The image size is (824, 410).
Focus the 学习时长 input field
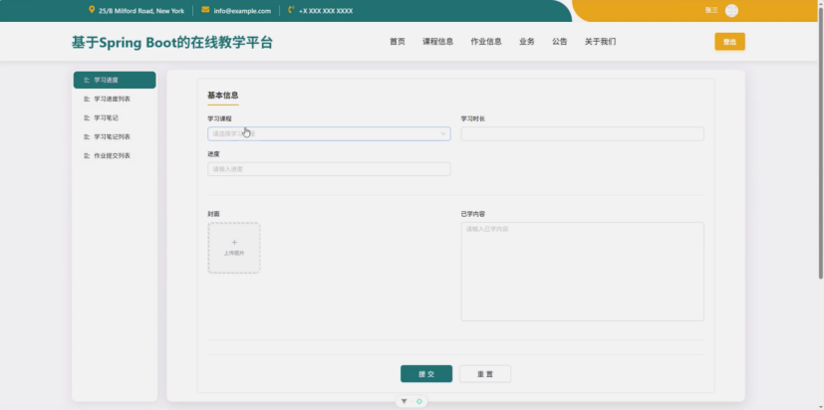(x=582, y=134)
